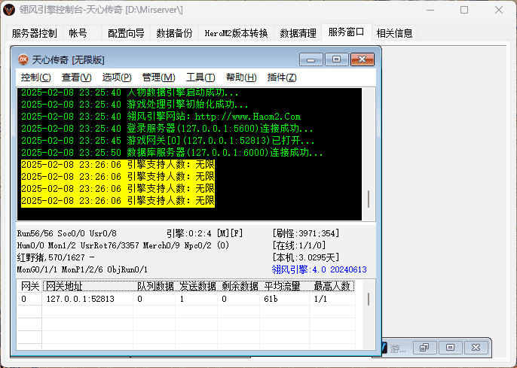
Task: Maximize the minimized 游... child window
Action: 450,347
